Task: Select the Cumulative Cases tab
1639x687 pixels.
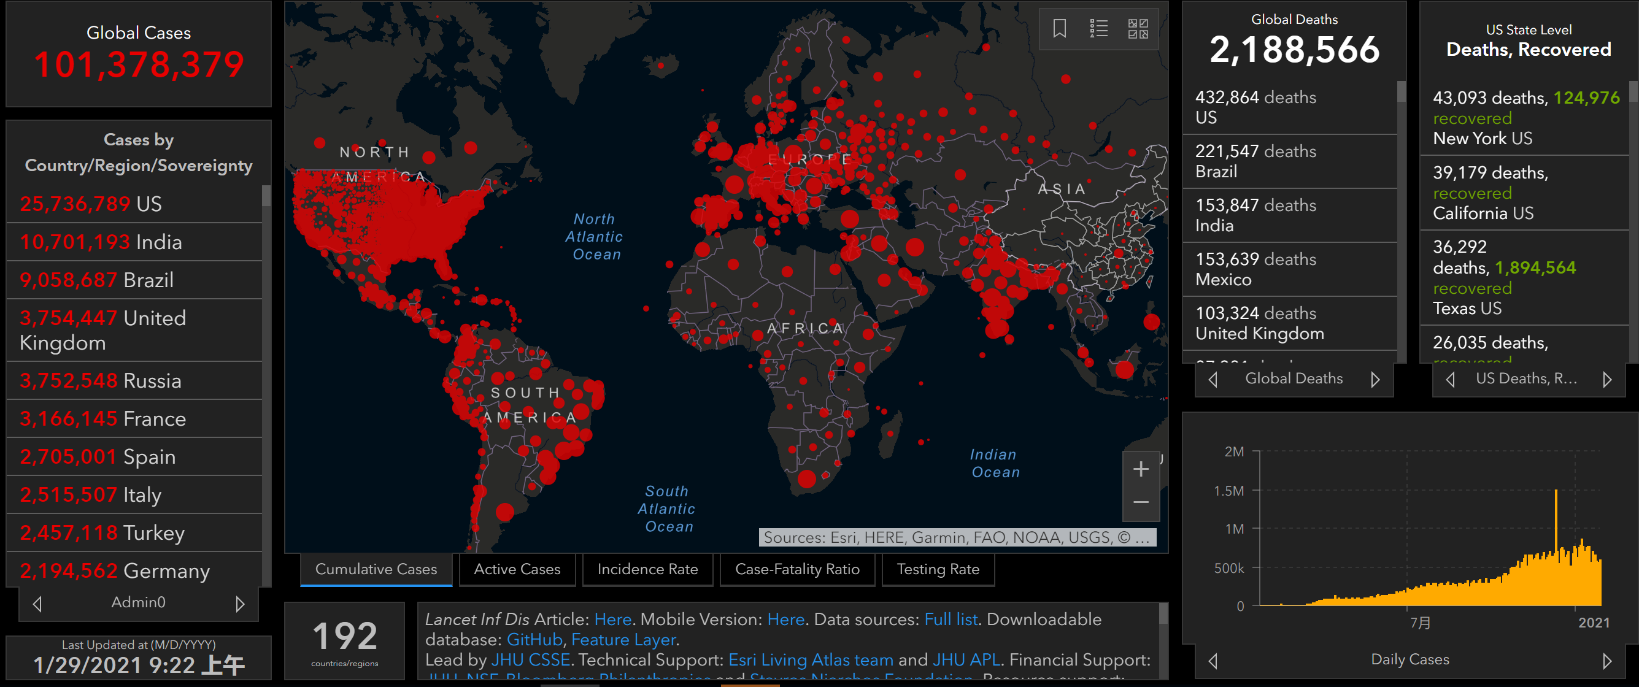Action: pyautogui.click(x=376, y=569)
